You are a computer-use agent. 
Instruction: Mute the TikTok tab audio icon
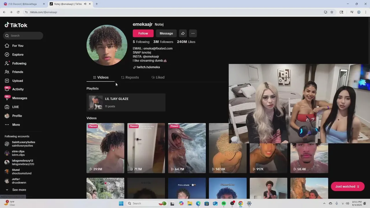click(x=85, y=4)
